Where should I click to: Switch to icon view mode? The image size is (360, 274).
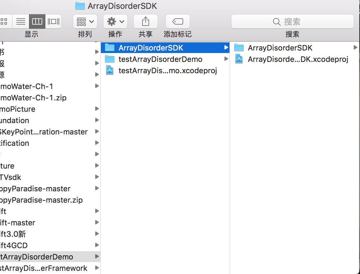coord(4,21)
